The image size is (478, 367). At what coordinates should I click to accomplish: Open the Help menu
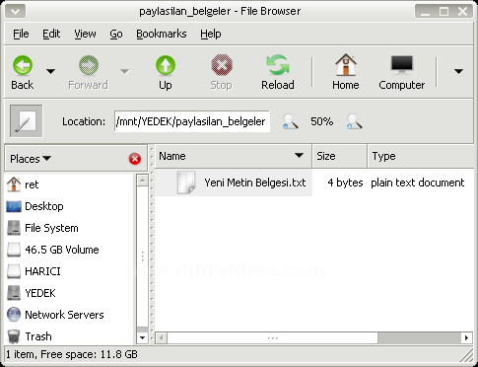click(211, 34)
